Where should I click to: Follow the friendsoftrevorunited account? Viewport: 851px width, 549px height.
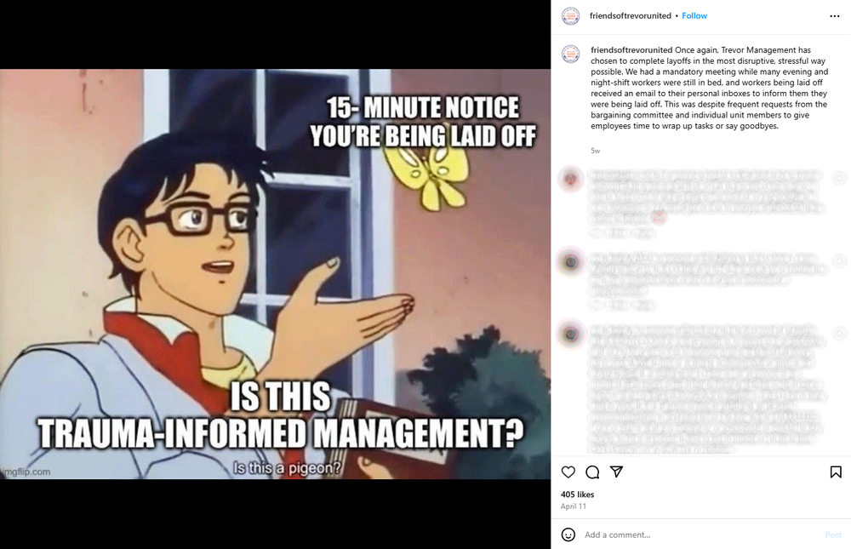[x=694, y=16]
